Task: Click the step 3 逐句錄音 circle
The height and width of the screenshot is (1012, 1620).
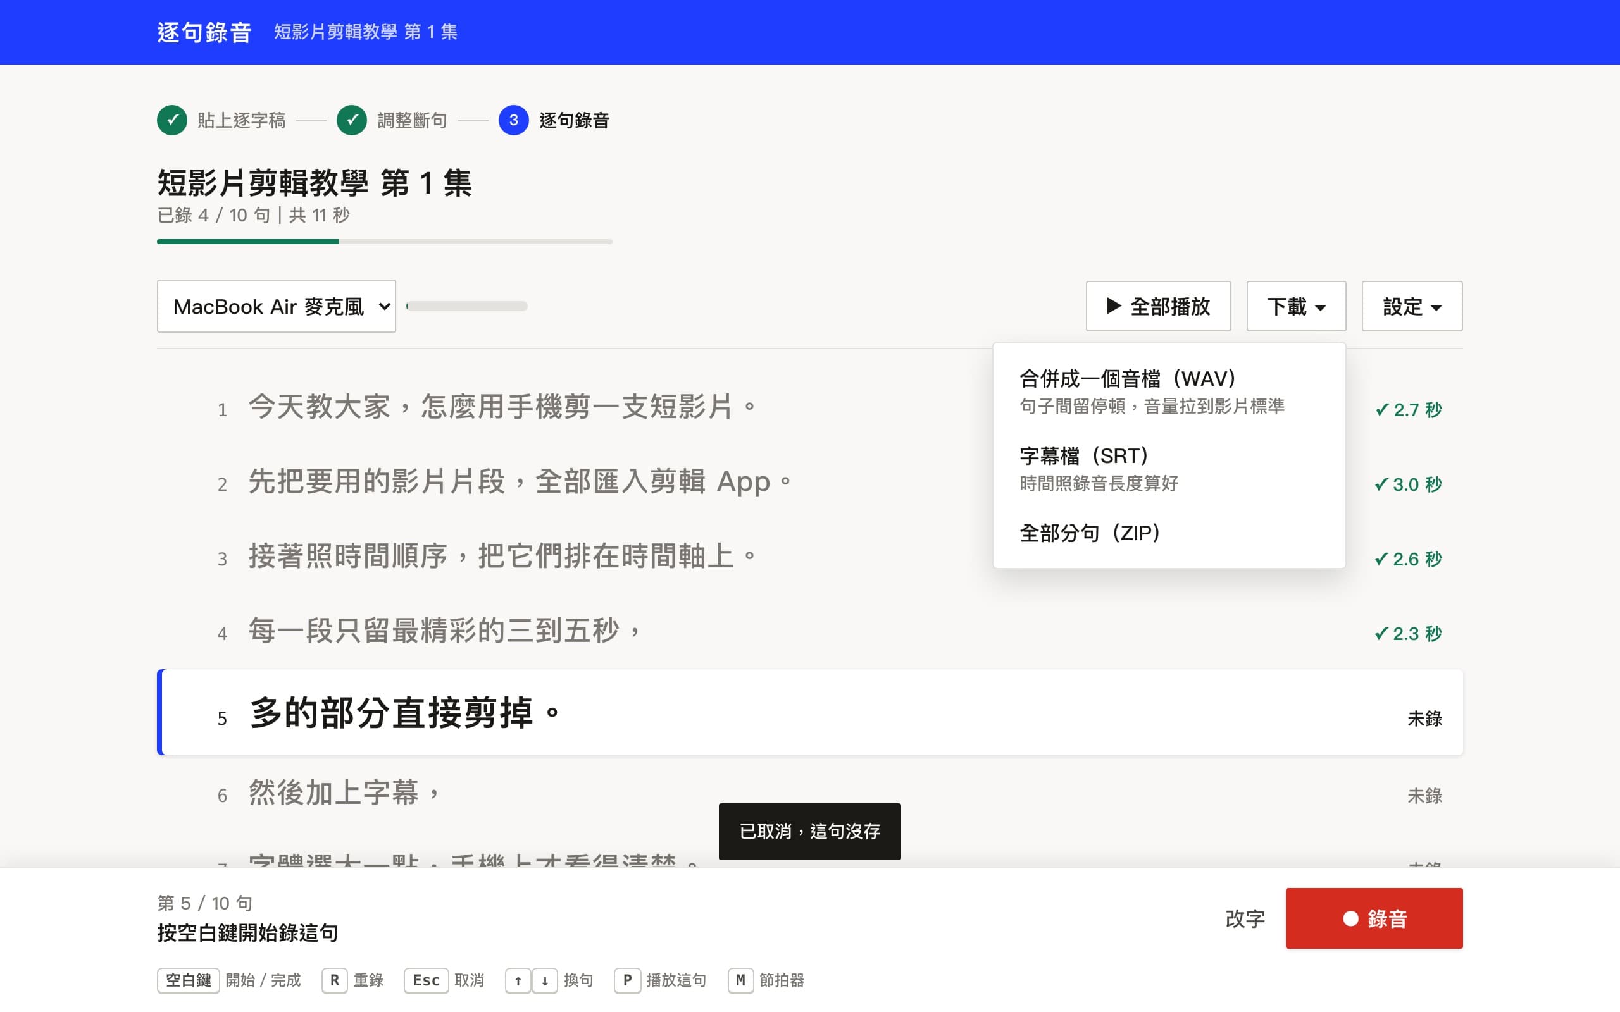Action: click(513, 120)
